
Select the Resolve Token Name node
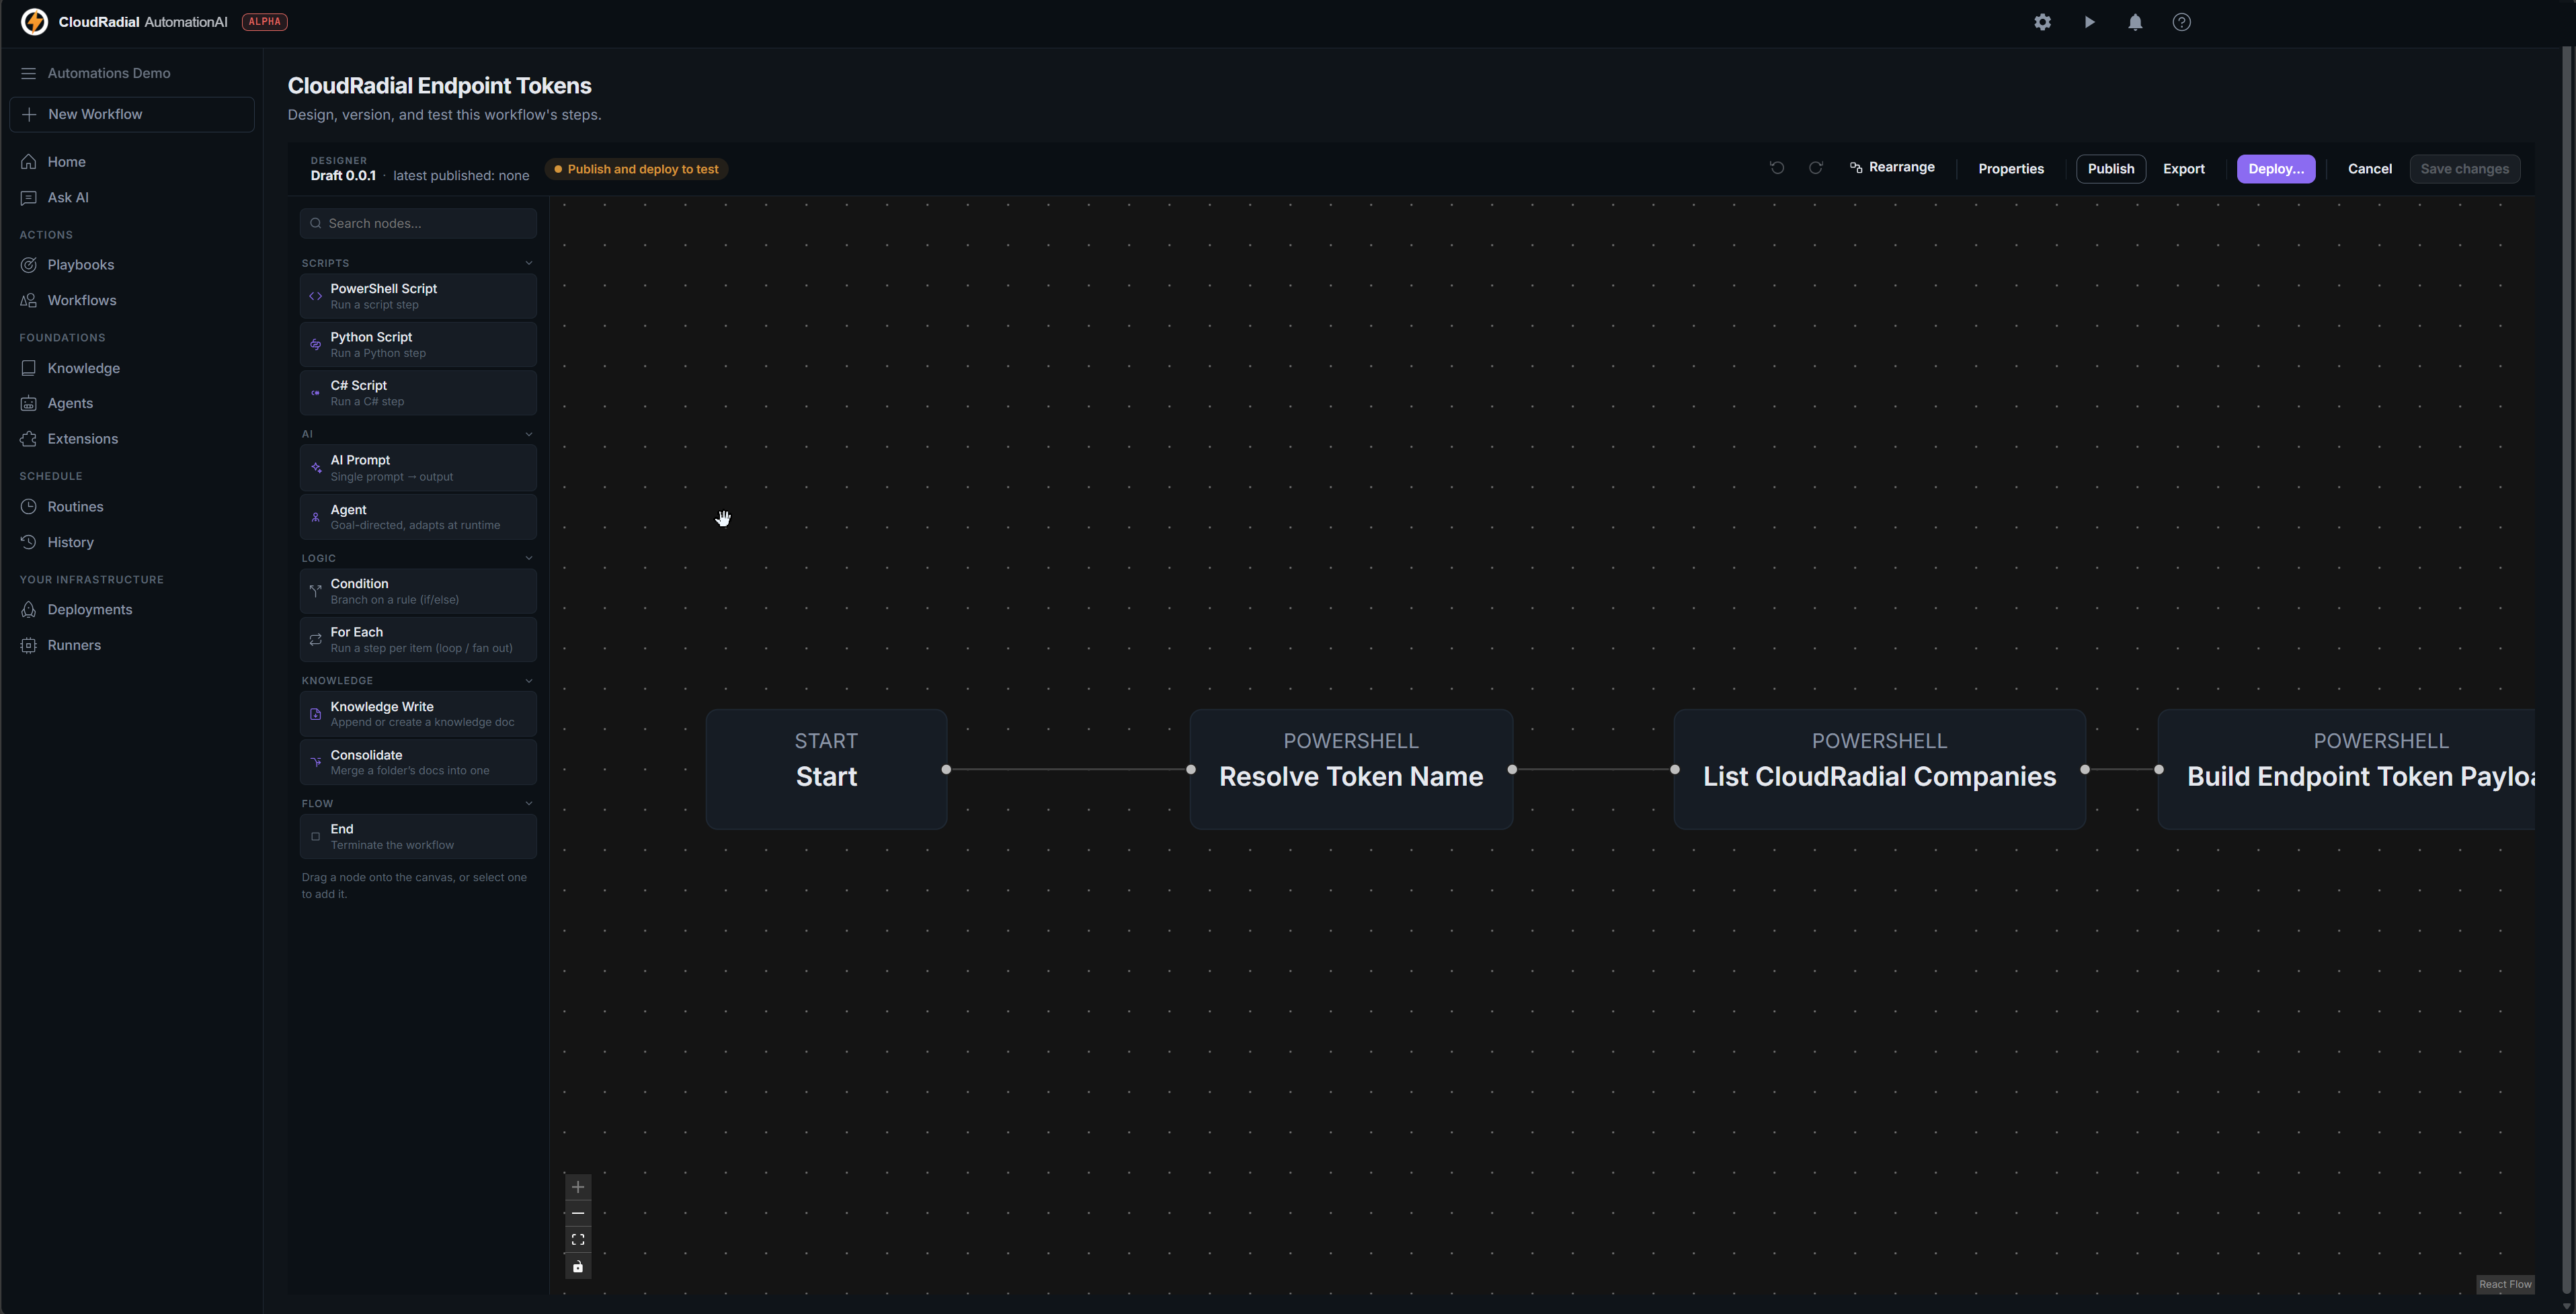[1351, 769]
